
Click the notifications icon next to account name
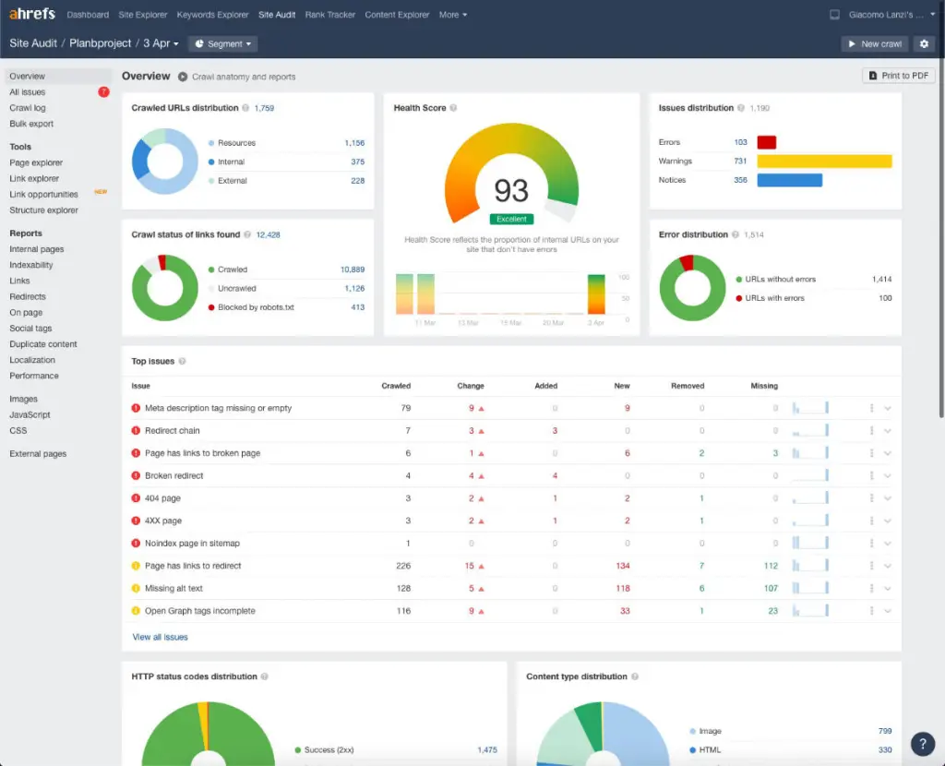pos(834,15)
